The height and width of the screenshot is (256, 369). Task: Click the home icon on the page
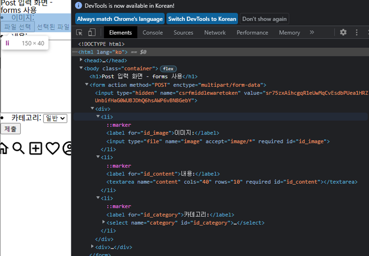(x=4, y=148)
